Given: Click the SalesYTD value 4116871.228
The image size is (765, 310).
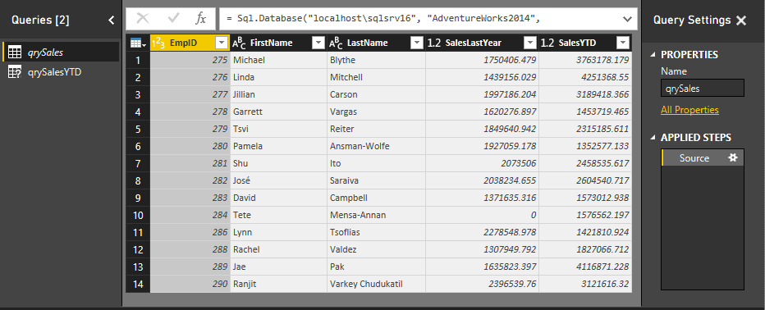Looking at the screenshot, I should coord(585,267).
